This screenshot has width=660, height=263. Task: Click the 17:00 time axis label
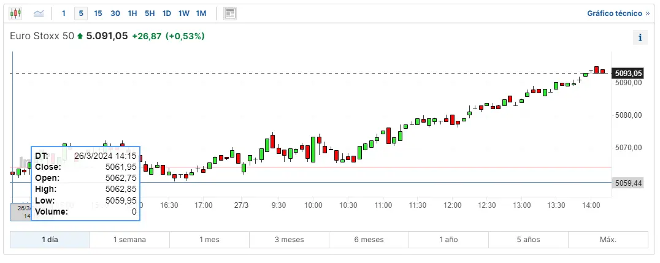(x=203, y=205)
